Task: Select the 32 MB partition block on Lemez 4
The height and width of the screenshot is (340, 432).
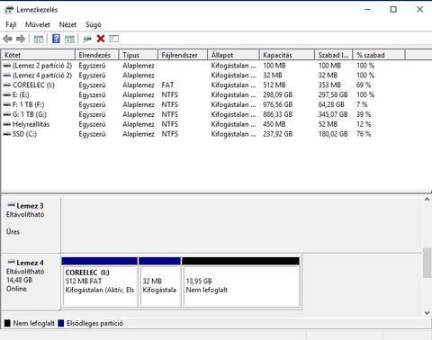Action: point(159,282)
